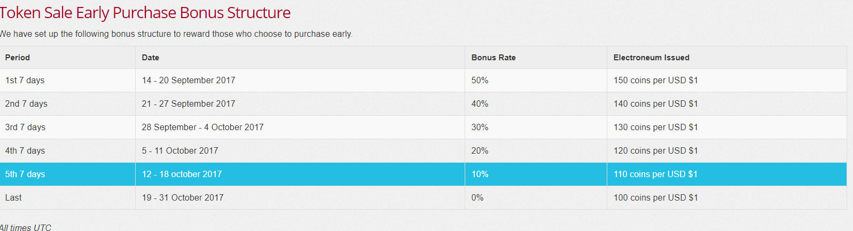Click highlighted '110 coins per USD $1' cell
This screenshot has height=231, width=853.
(727, 174)
